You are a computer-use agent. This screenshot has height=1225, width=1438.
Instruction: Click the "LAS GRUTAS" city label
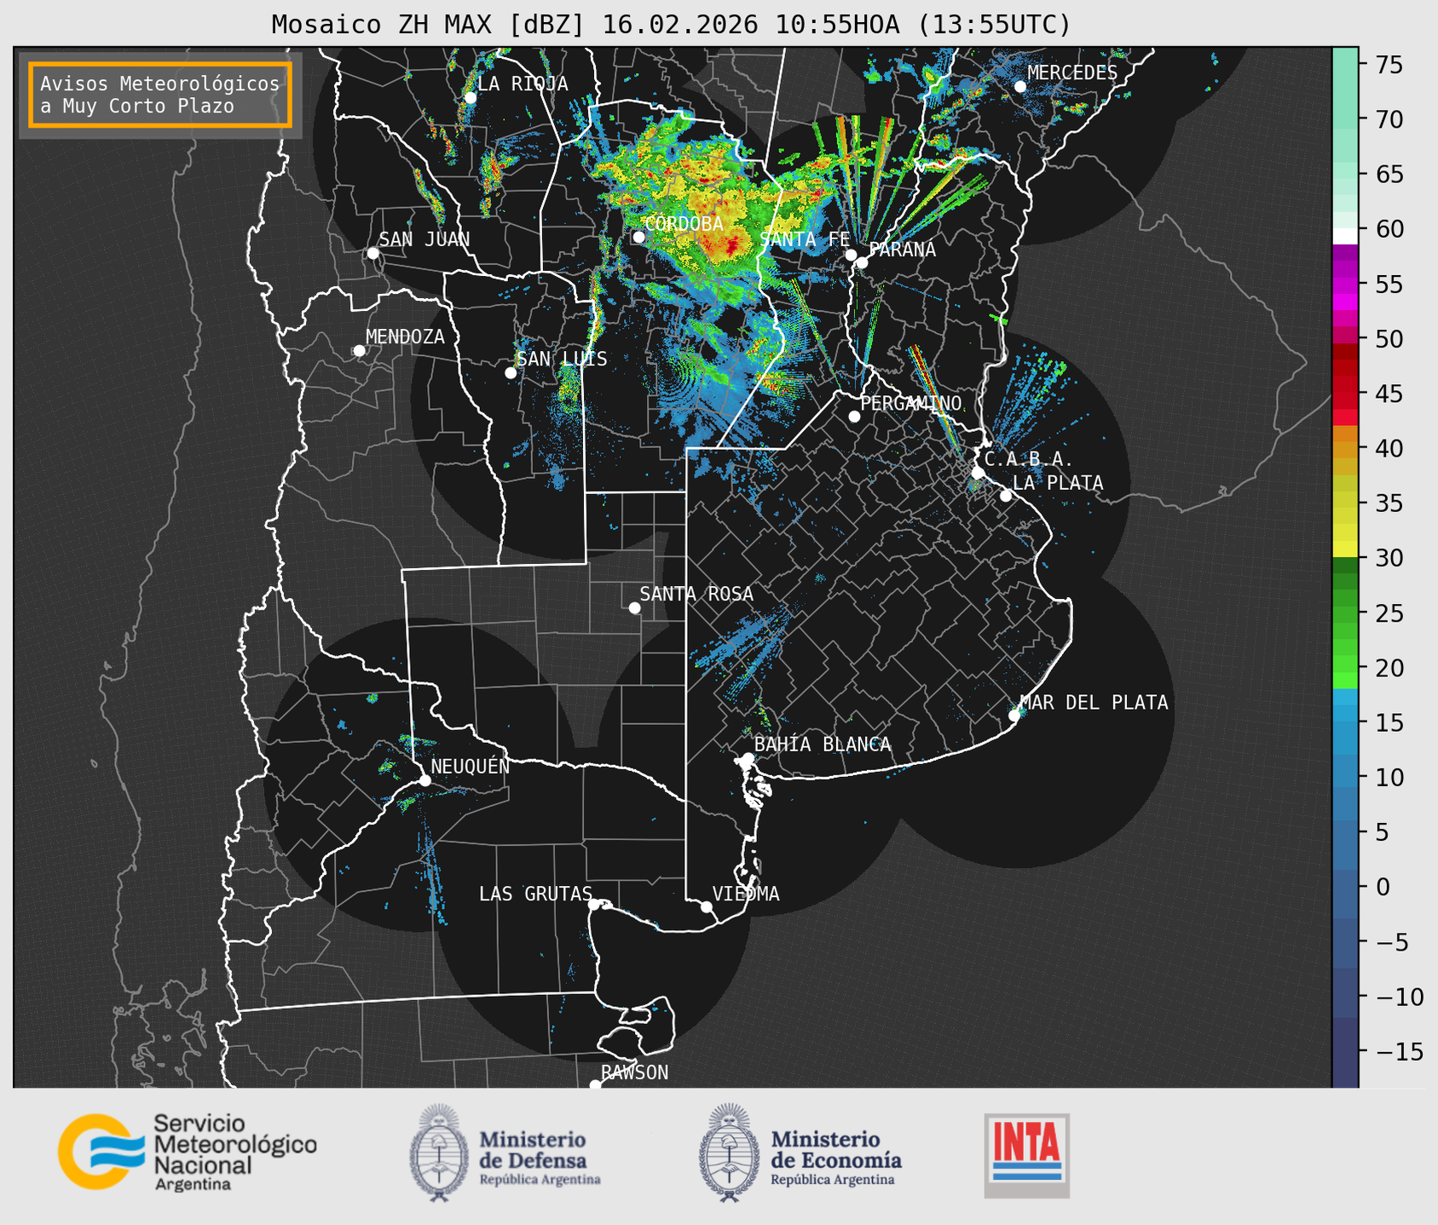point(535,894)
